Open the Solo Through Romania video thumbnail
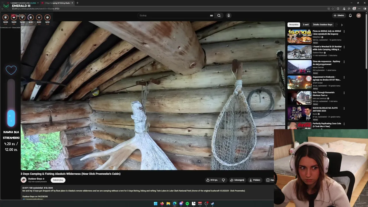The width and height of the screenshot is (368, 207). (x=299, y=98)
